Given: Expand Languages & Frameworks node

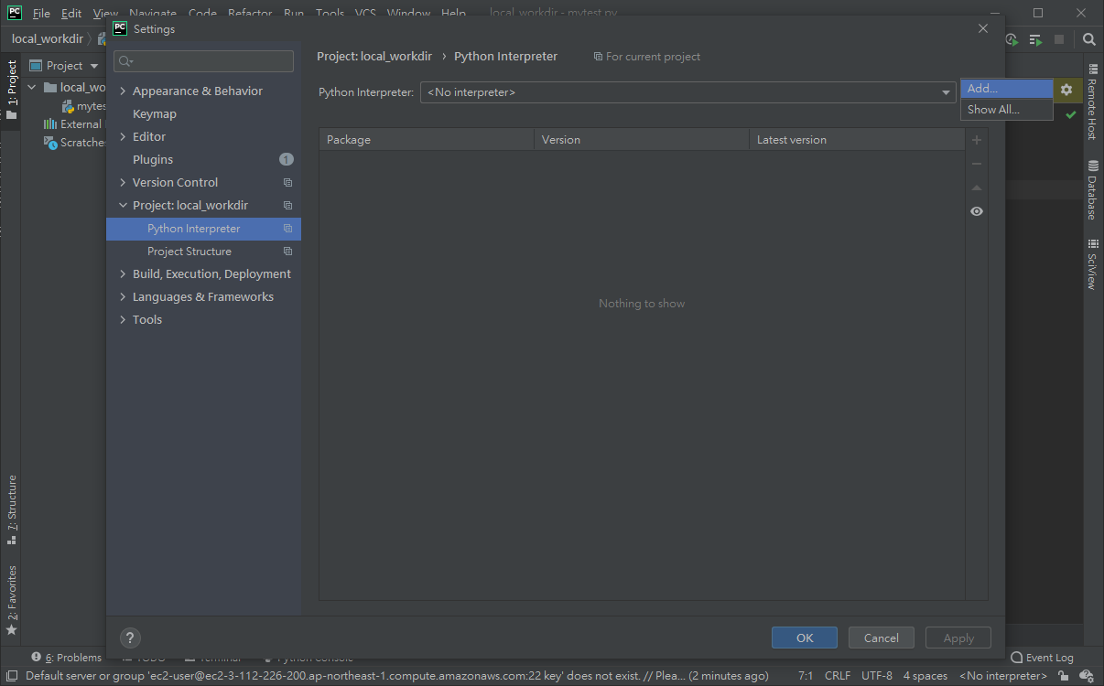Looking at the screenshot, I should coord(123,297).
